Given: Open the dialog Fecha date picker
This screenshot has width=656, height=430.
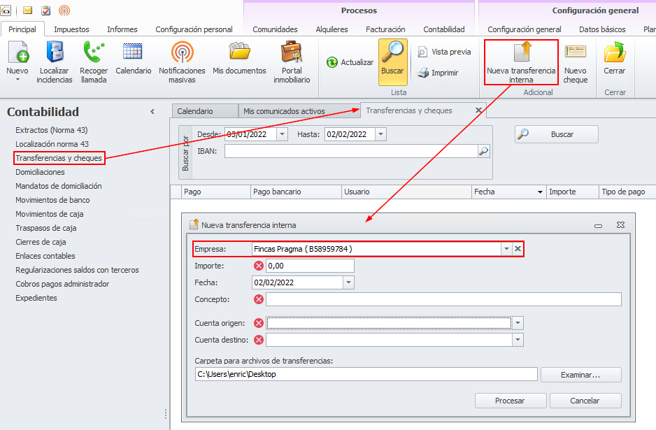Looking at the screenshot, I should point(348,282).
